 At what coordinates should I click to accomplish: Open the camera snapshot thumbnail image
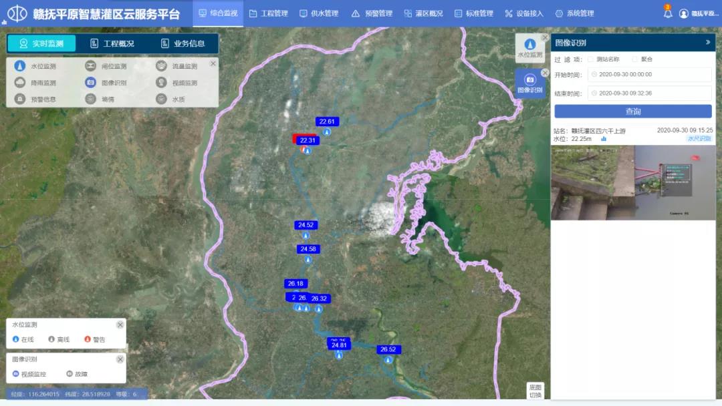tap(632, 183)
